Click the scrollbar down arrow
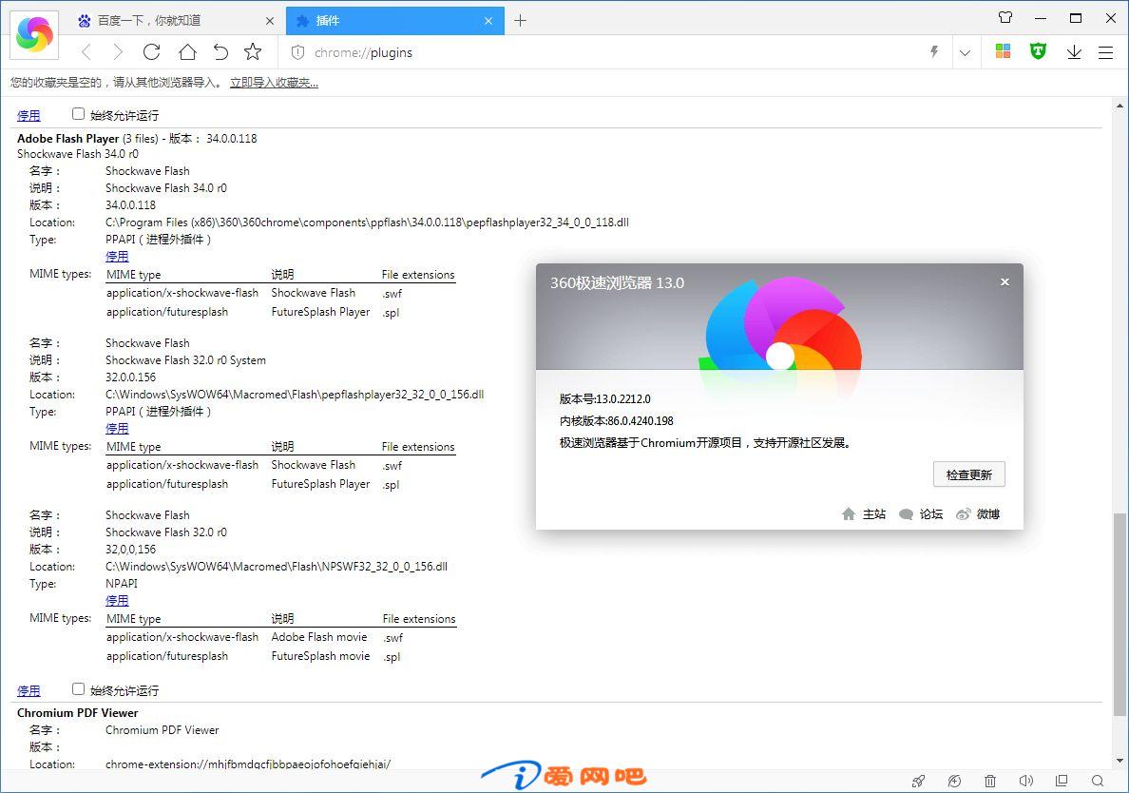1129x793 pixels. coord(1119,761)
